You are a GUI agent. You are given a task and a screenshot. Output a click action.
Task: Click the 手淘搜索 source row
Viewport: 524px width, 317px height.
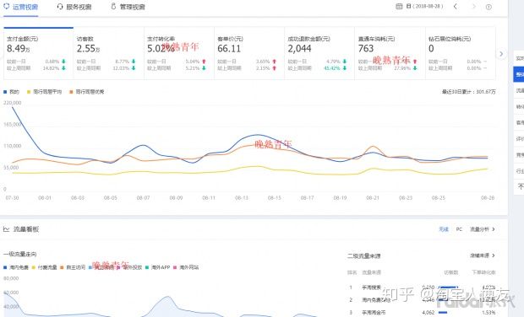(x=422, y=287)
